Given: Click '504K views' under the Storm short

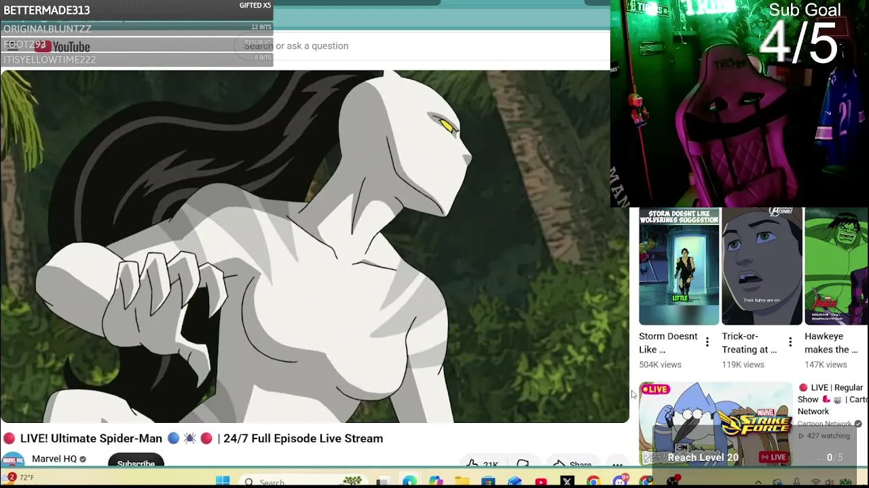Looking at the screenshot, I should 660,365.
